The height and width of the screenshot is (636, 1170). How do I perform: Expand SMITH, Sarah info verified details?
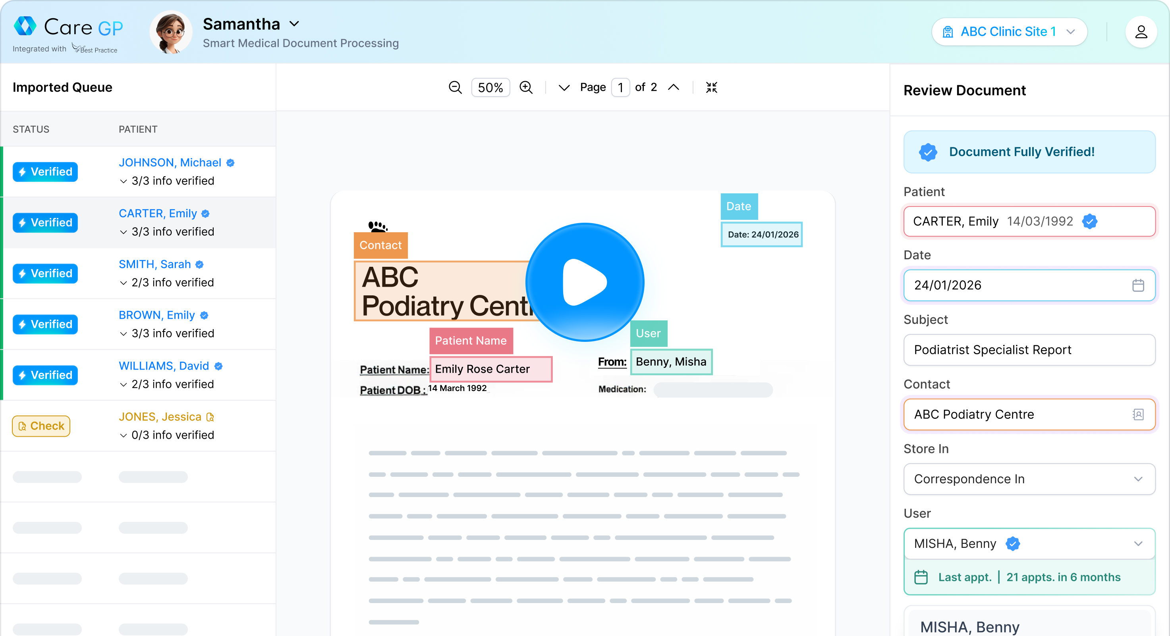click(124, 283)
